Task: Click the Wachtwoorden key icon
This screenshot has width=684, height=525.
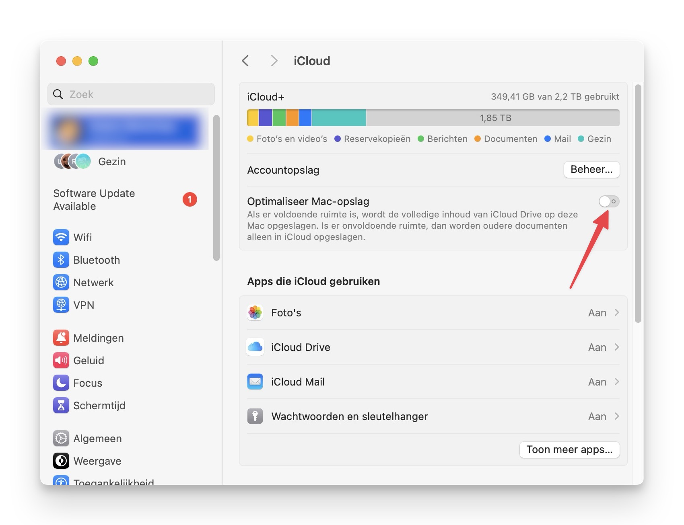Action: tap(255, 416)
